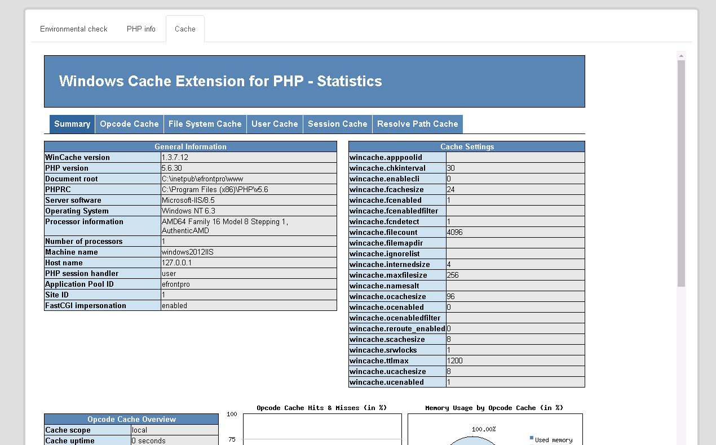Click the Summary link in WinCache menu
This screenshot has width=716, height=445.
72,124
